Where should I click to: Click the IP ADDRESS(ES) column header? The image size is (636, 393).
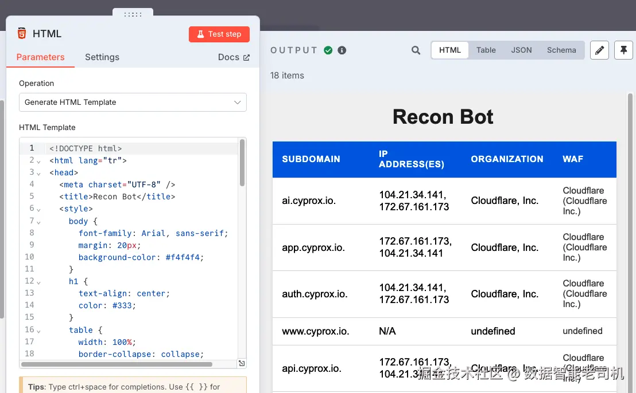pyautogui.click(x=412, y=159)
